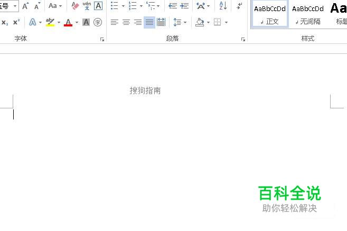This screenshot has height=231, width=347.
Task: Place cursor at document body start
Action: (14, 115)
